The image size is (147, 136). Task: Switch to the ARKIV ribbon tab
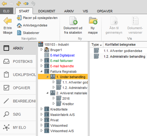point(69,11)
